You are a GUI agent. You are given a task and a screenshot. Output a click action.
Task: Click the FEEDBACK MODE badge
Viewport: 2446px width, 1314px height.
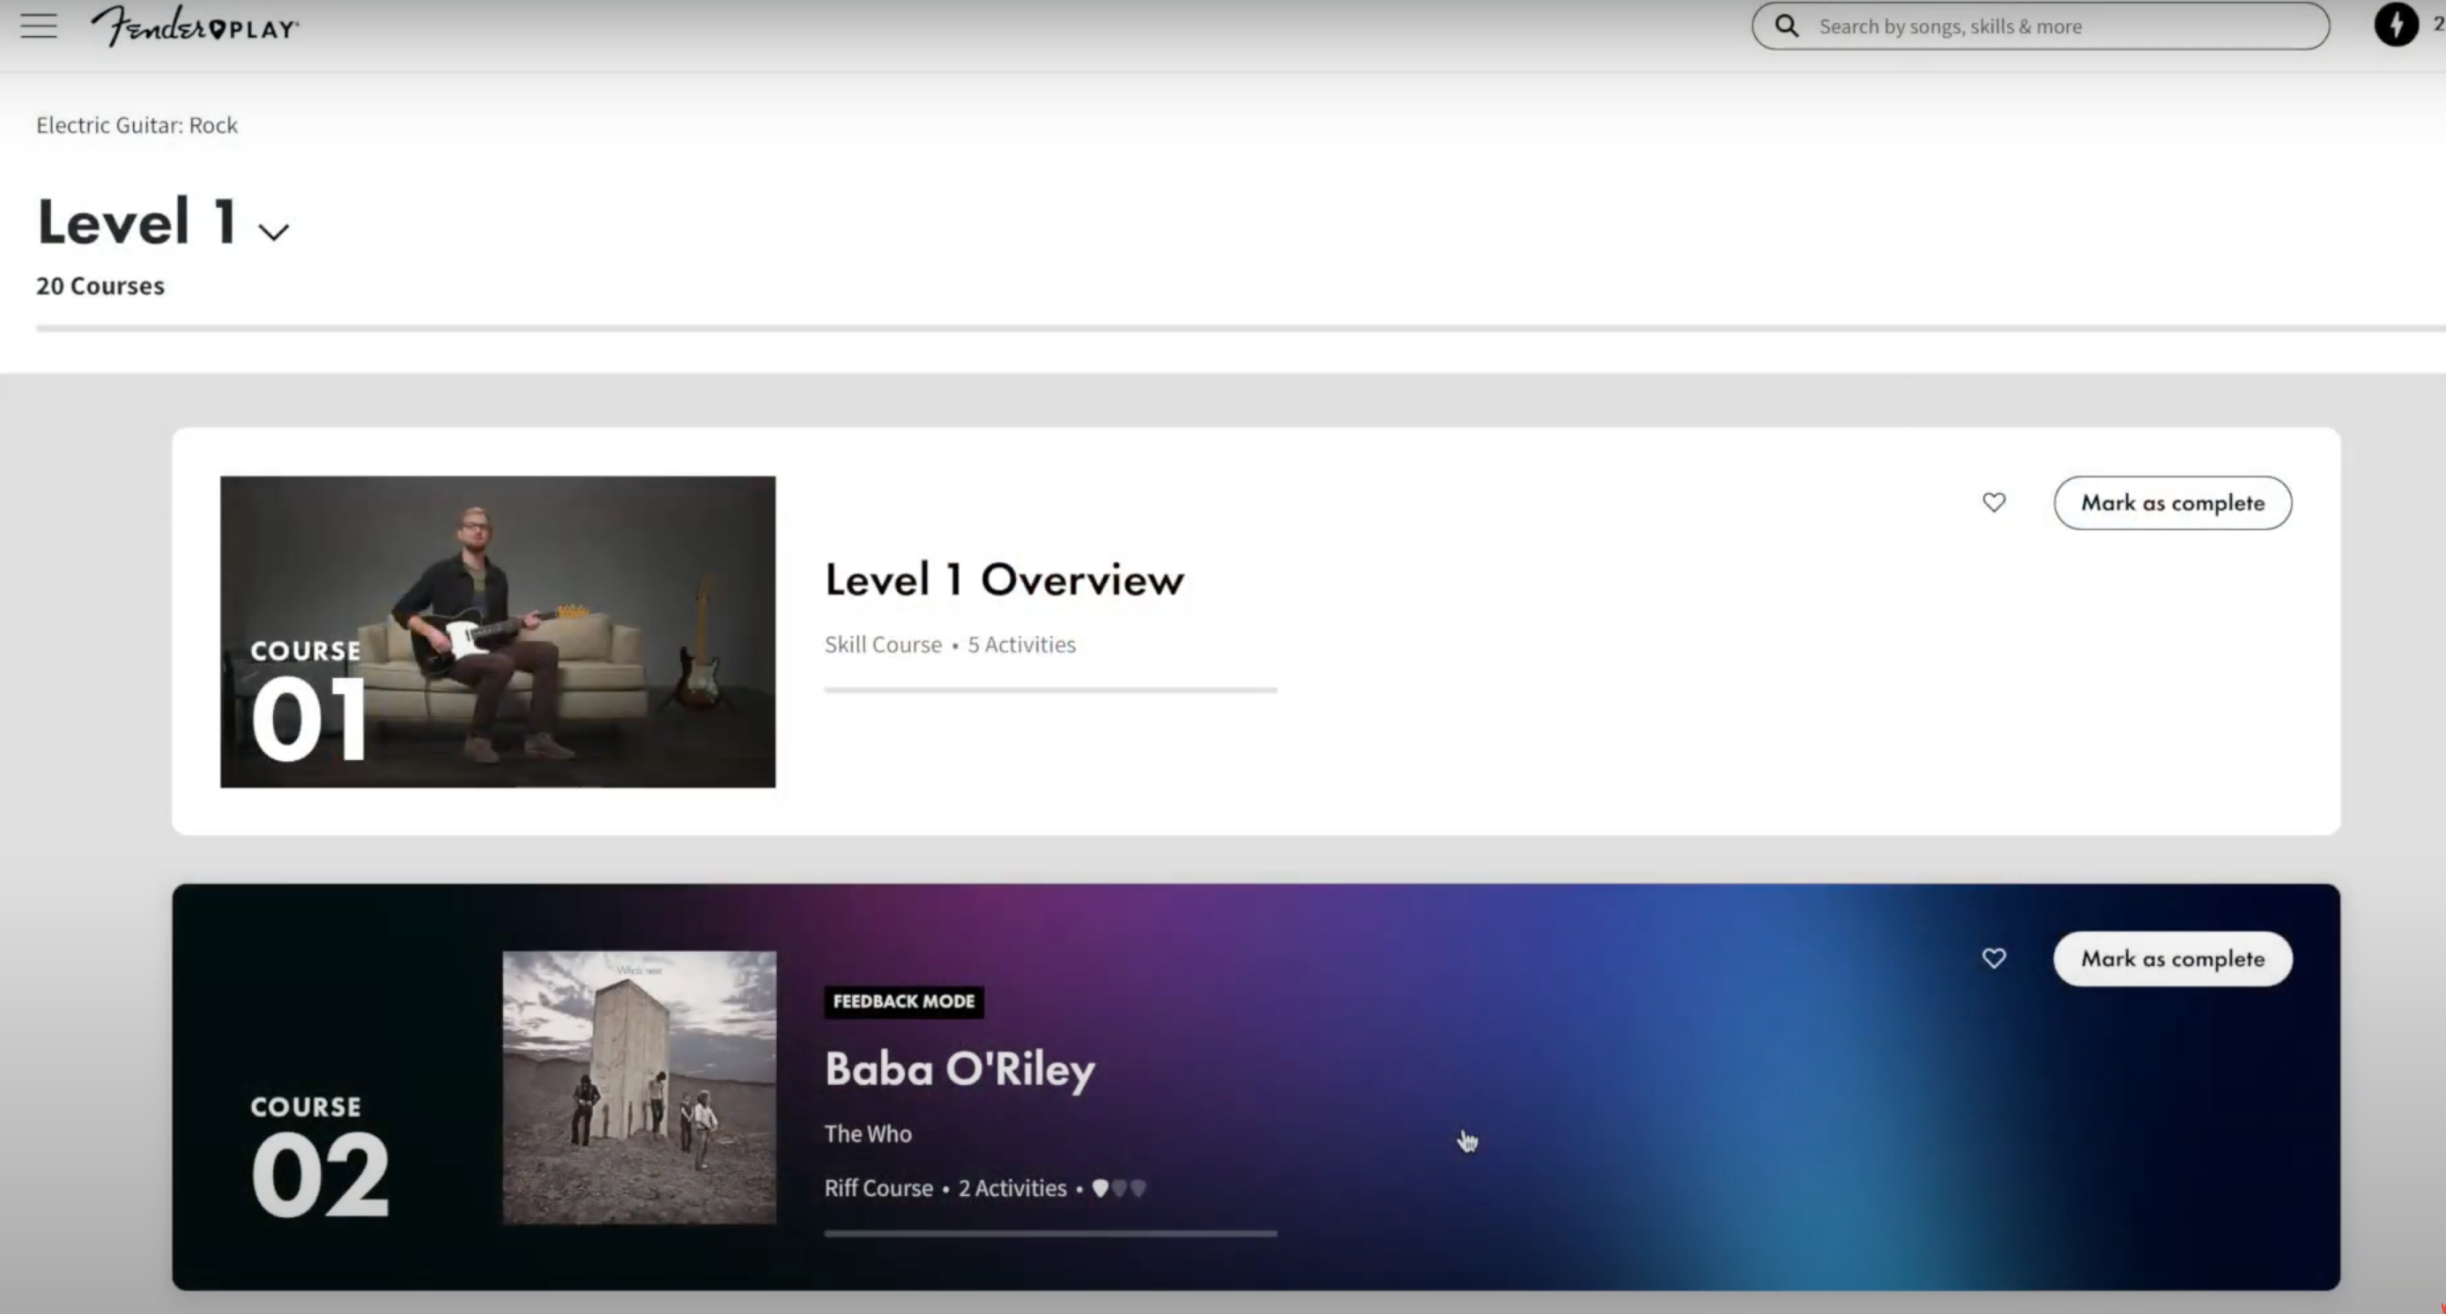(903, 1002)
